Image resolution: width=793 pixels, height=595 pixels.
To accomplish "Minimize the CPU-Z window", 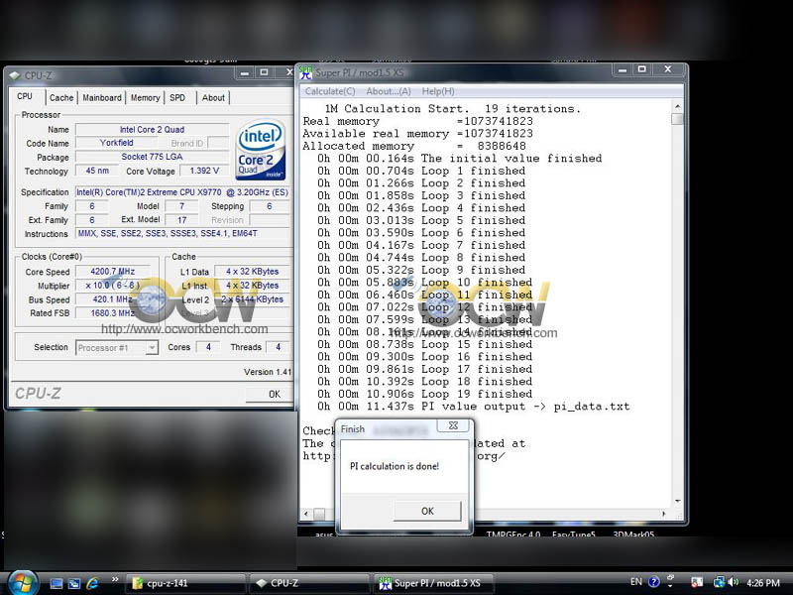I will click(x=245, y=72).
